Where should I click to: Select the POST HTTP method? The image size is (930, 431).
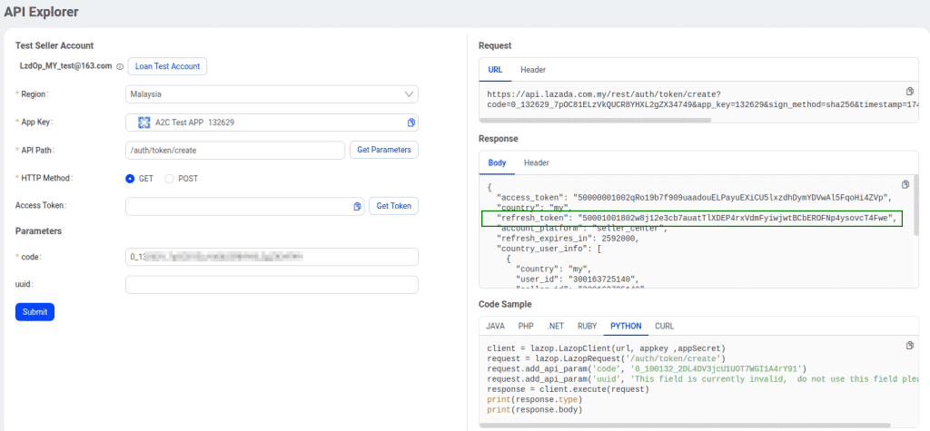tap(169, 179)
